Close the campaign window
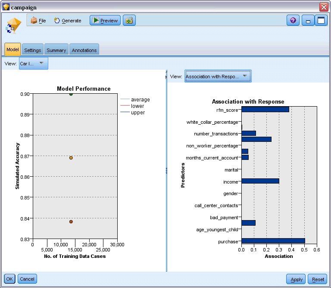331x288 pixels. click(x=324, y=7)
